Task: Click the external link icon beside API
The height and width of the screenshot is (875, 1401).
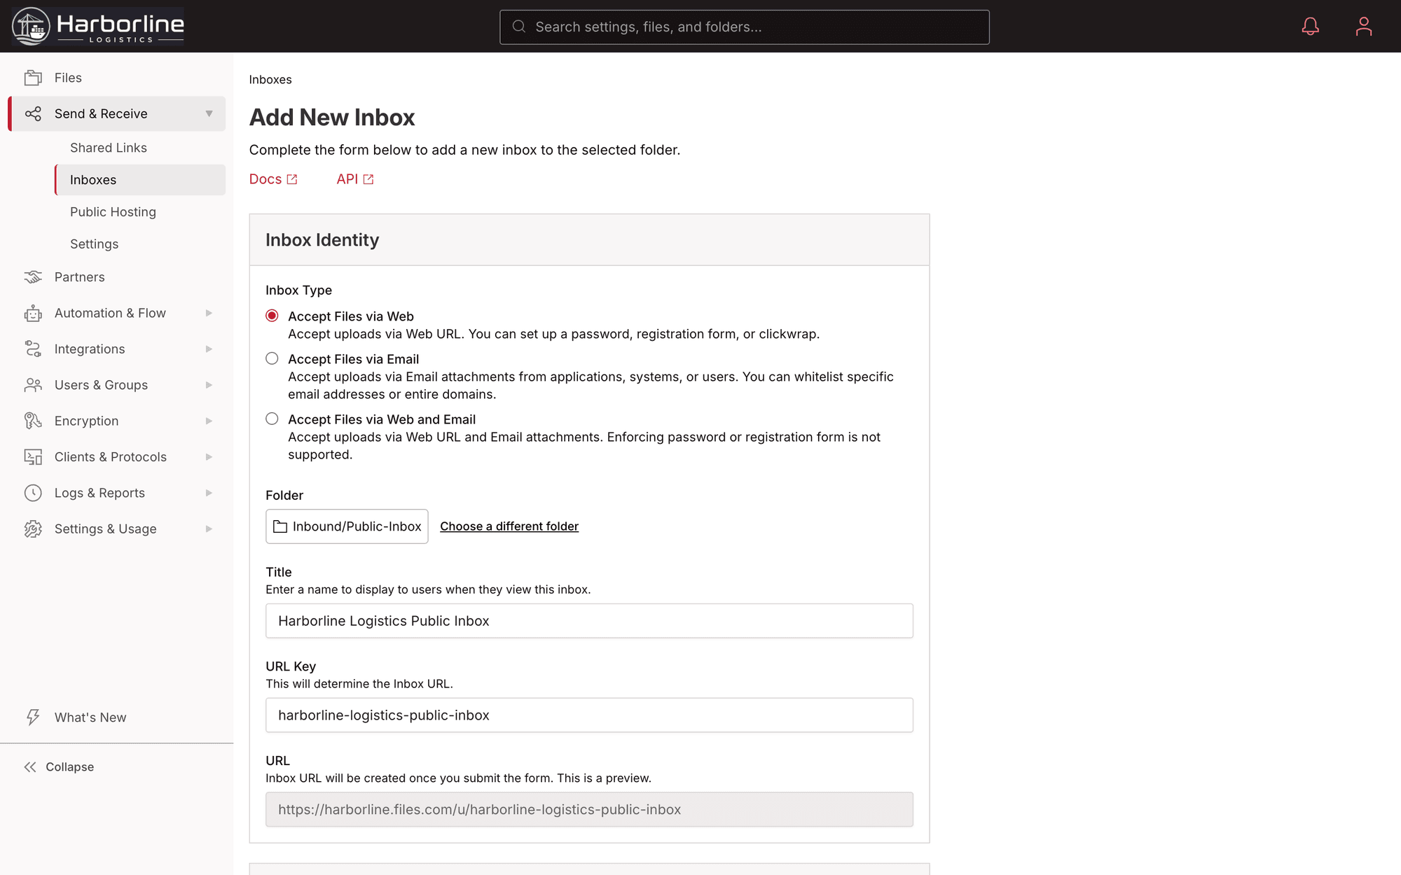Action: click(x=368, y=179)
